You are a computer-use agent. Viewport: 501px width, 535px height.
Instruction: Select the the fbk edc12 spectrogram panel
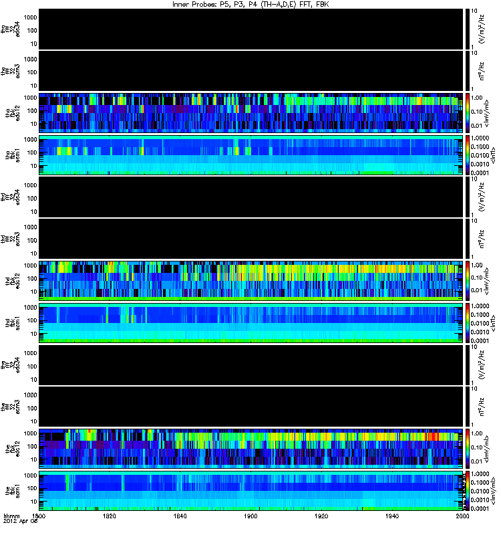coord(251,449)
